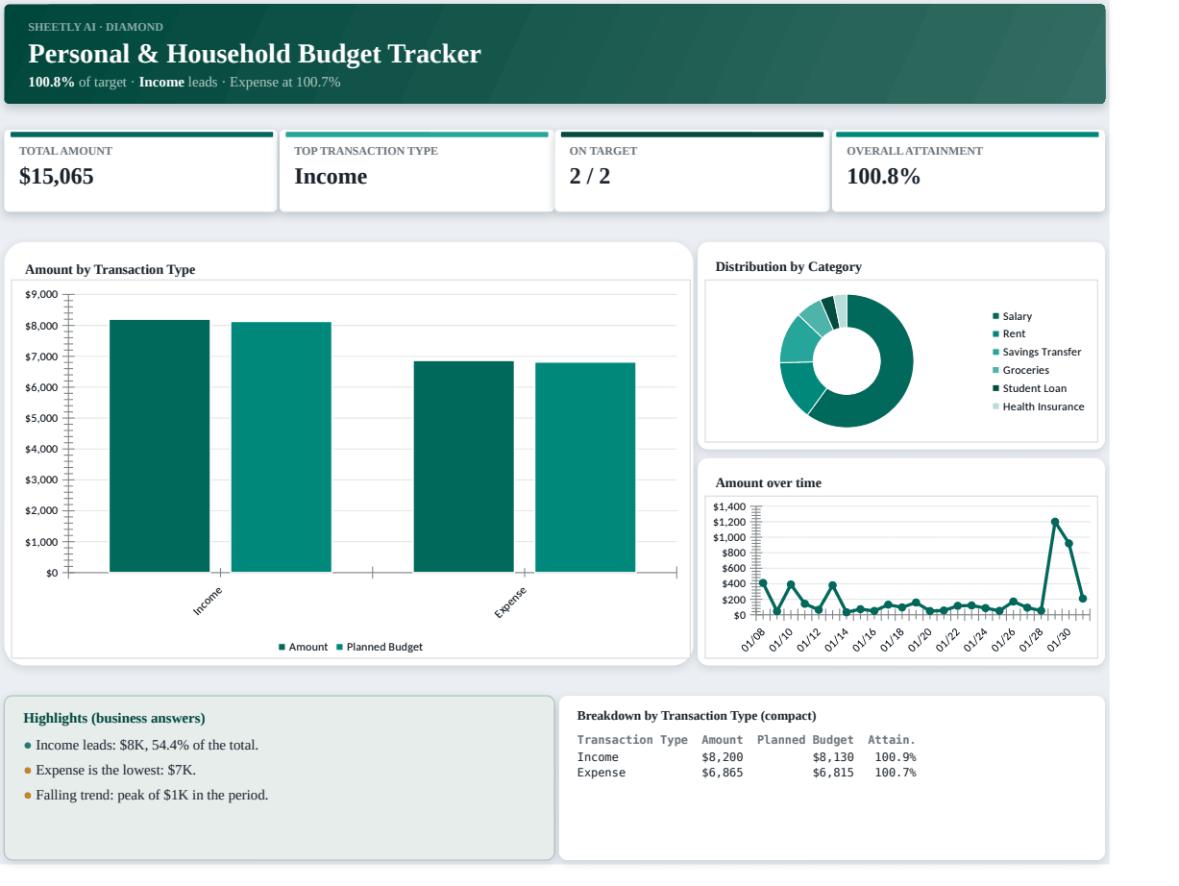
Task: Click the Health Insurance legend swatch
Action: (x=995, y=406)
